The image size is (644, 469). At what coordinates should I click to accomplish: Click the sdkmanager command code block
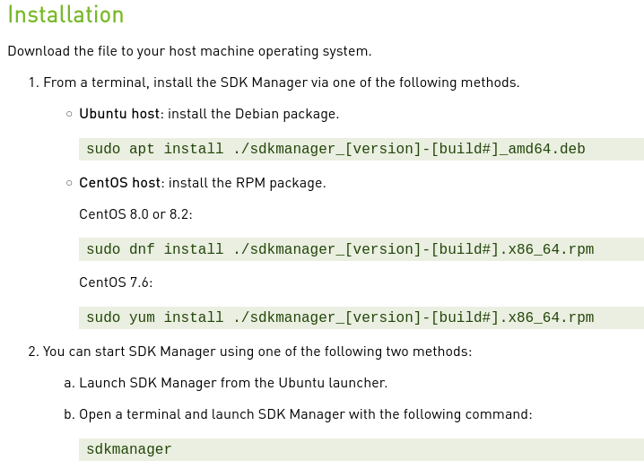click(x=359, y=449)
